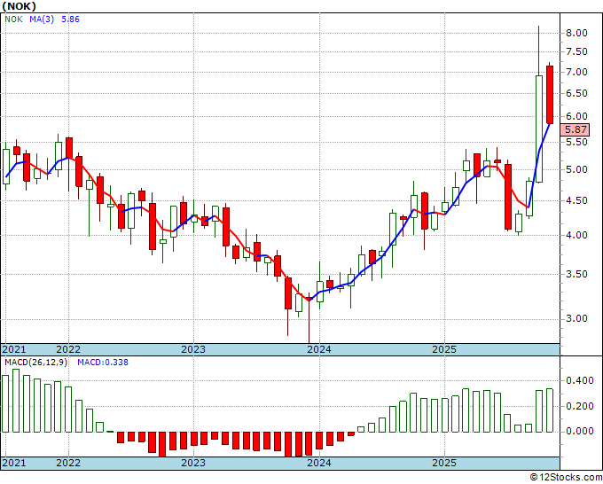The width and height of the screenshot is (603, 484).
Task: Click 2025 on the MACD timeline
Action: tap(444, 463)
